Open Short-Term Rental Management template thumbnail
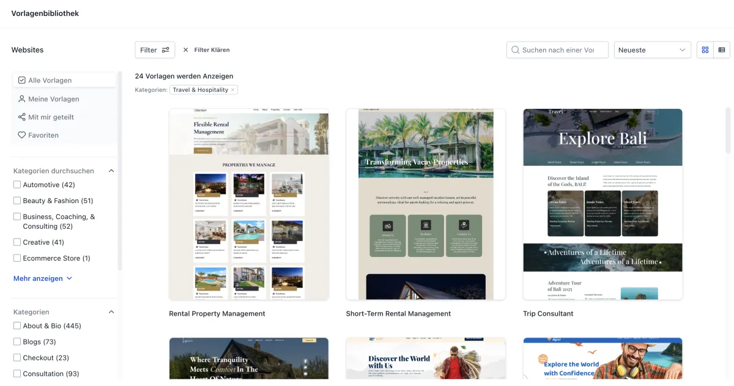The height and width of the screenshot is (386, 734). tap(426, 204)
